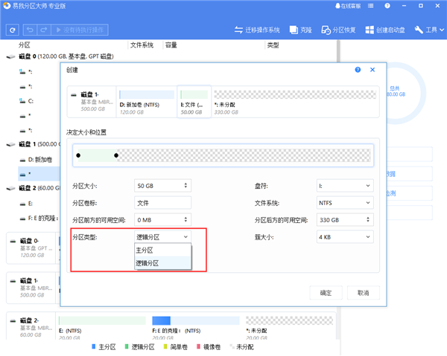
Task: Click the 确定 confirm button
Action: coord(326,293)
